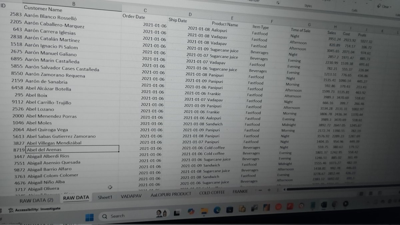Select cell Aarón Salvador Cases Castañeda
The width and height of the screenshot is (400, 225).
[x=62, y=68]
